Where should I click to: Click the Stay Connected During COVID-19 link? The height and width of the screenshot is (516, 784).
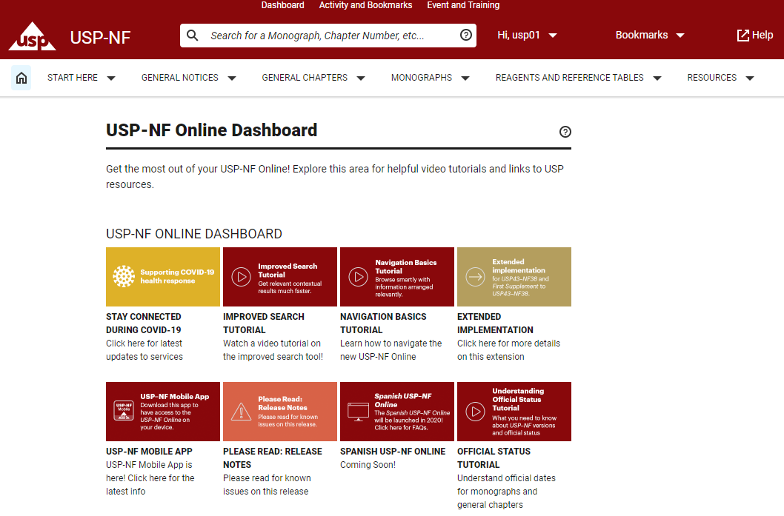point(144,323)
